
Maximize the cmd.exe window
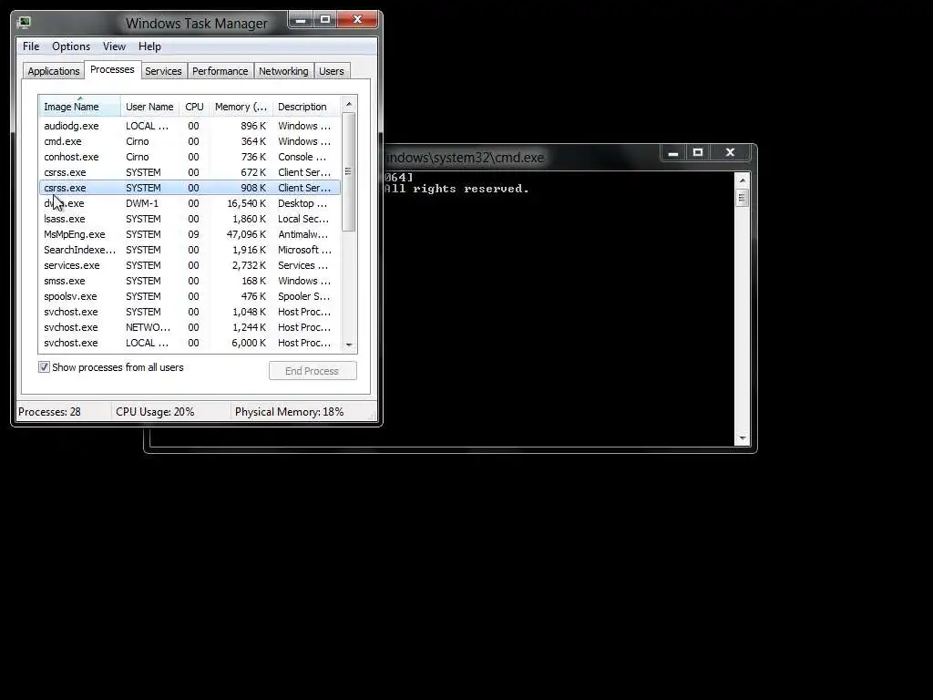click(697, 153)
